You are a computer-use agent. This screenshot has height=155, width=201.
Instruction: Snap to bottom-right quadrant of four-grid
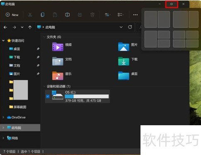click(x=192, y=43)
